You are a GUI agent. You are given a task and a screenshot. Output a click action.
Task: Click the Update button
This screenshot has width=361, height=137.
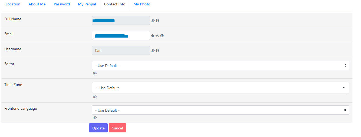coord(98,128)
